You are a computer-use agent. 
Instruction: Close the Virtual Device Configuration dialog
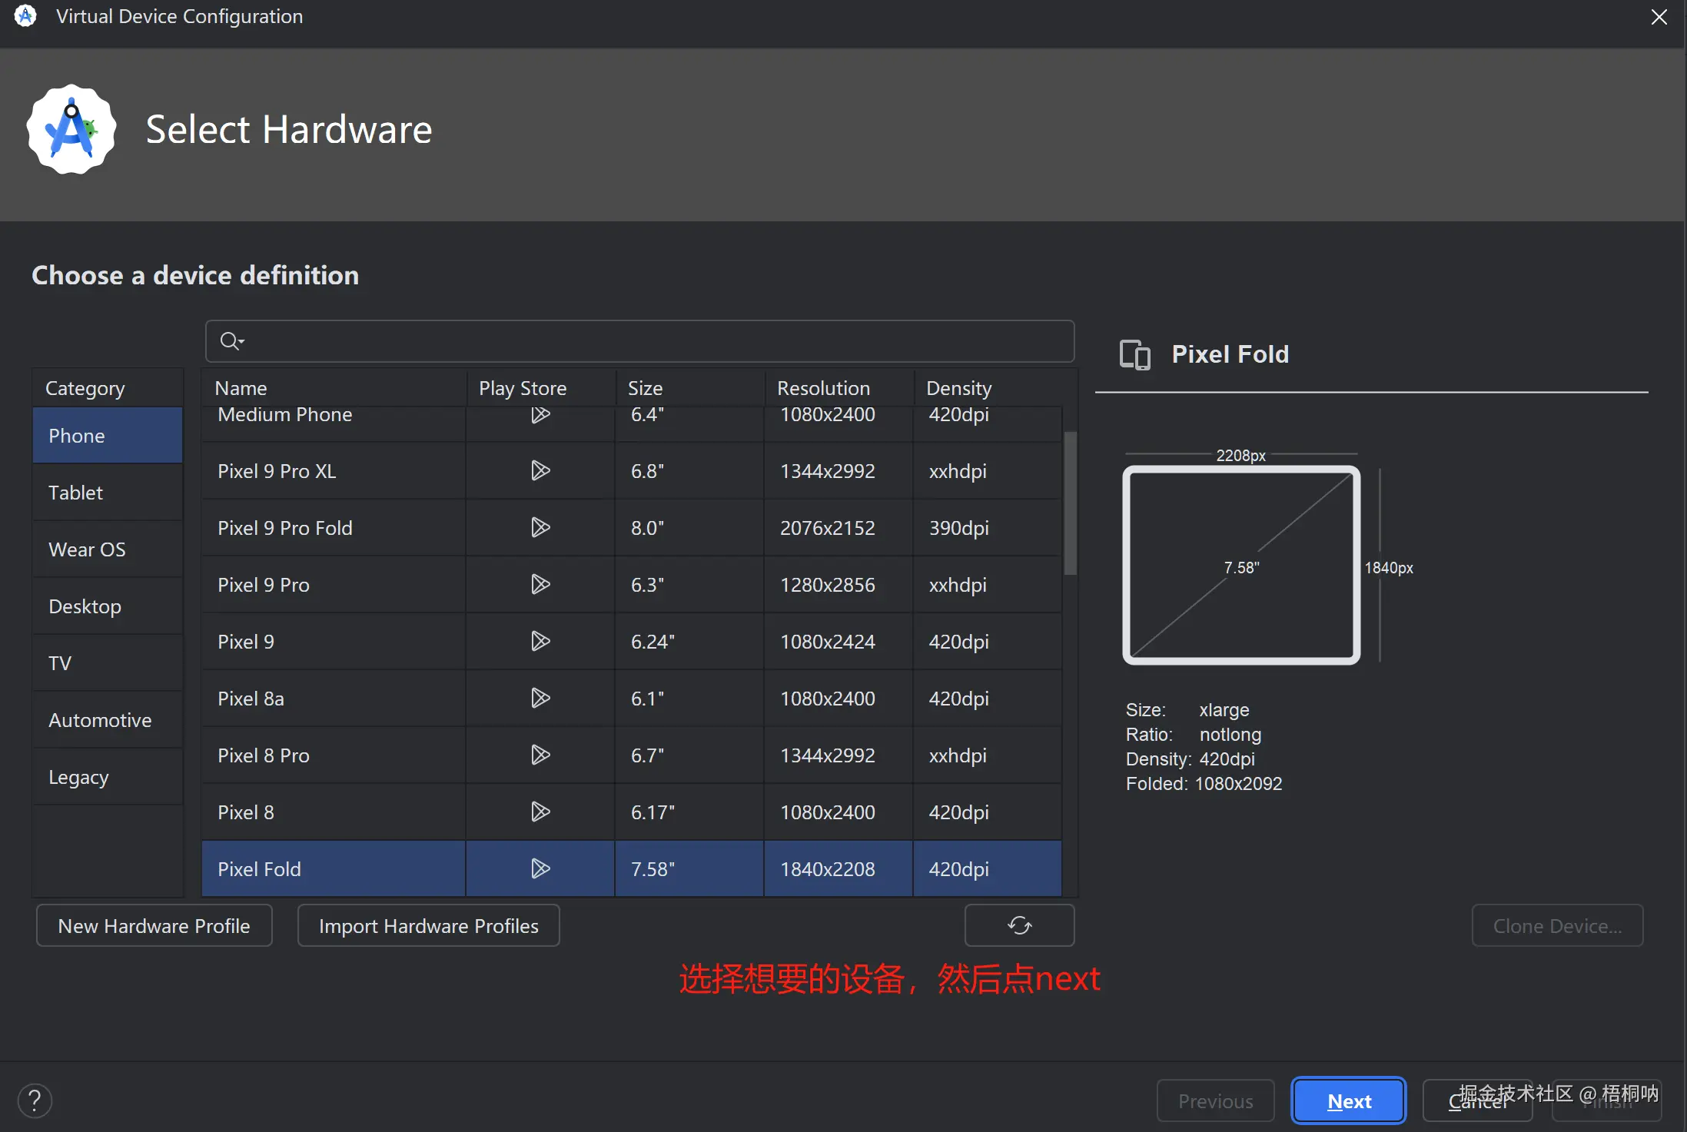pyautogui.click(x=1659, y=17)
